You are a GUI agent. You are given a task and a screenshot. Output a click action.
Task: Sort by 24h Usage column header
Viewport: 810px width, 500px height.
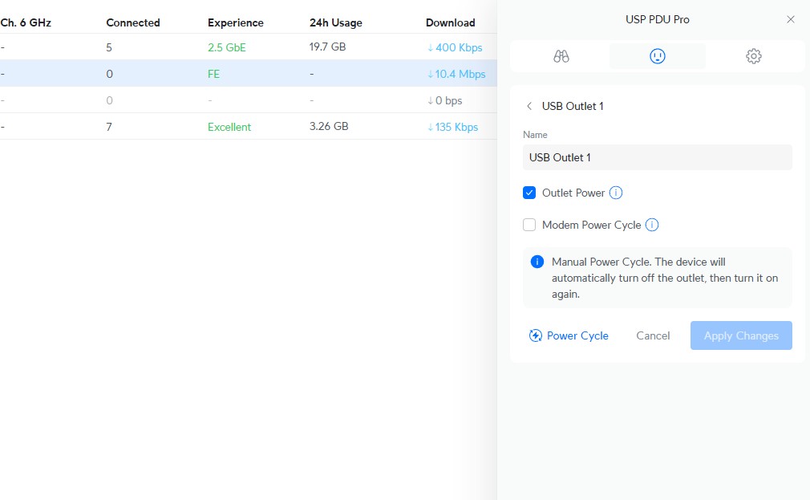(336, 22)
